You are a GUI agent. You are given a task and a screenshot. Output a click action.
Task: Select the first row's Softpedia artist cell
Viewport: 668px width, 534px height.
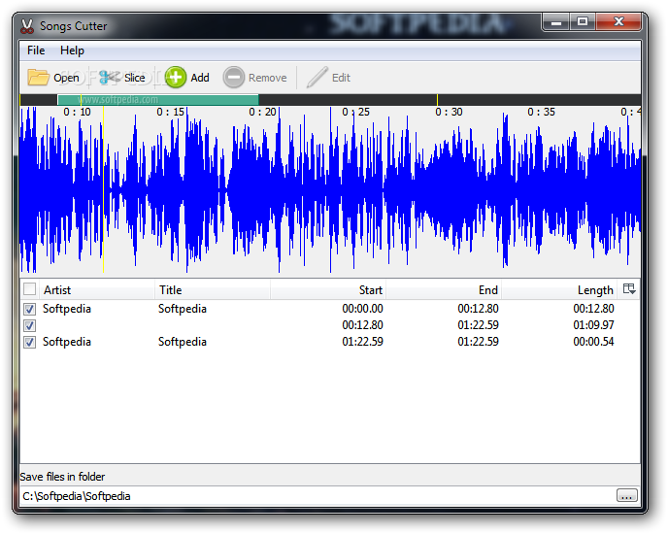click(67, 309)
